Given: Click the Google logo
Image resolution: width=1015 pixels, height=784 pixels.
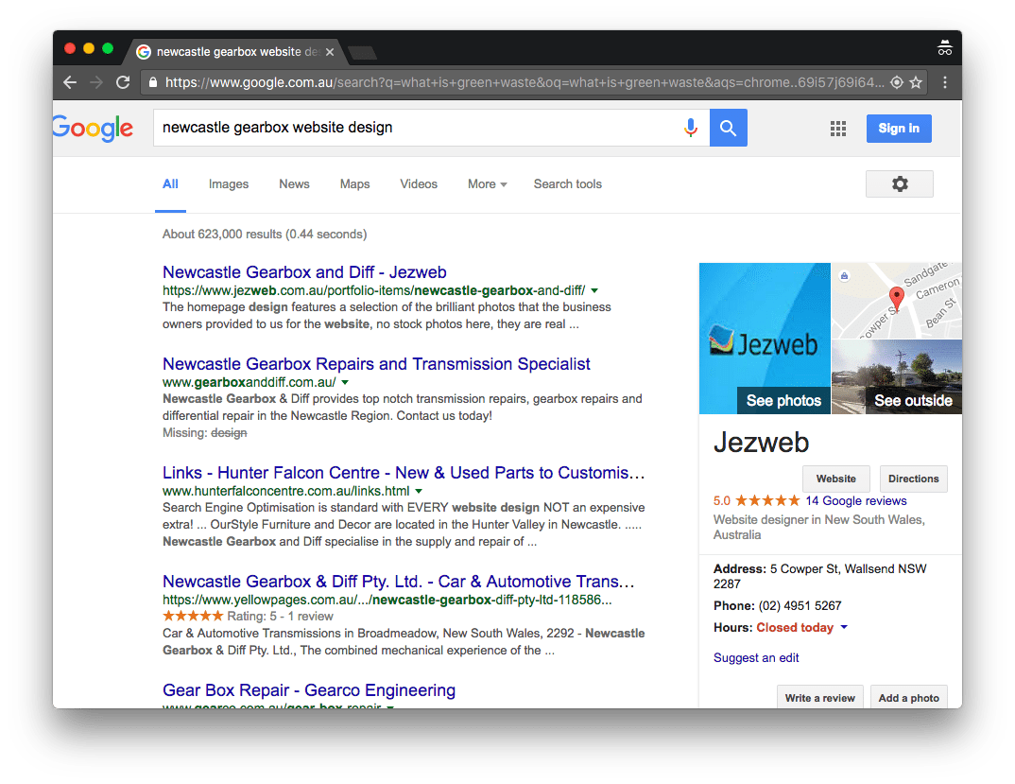Looking at the screenshot, I should pos(94,129).
